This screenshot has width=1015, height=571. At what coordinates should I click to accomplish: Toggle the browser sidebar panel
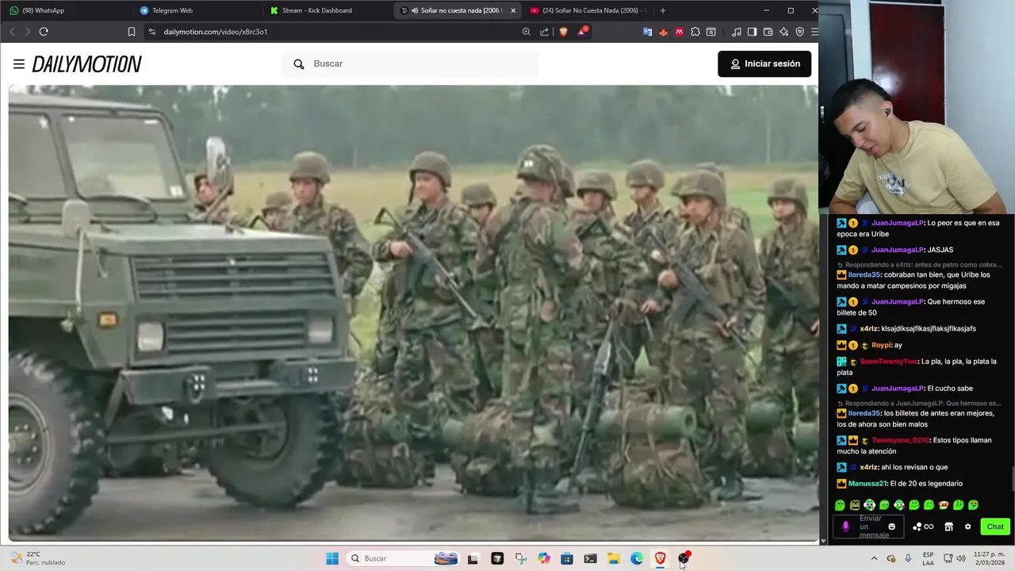point(753,32)
